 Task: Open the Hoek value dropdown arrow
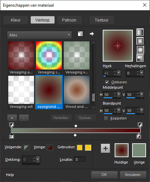point(119,73)
